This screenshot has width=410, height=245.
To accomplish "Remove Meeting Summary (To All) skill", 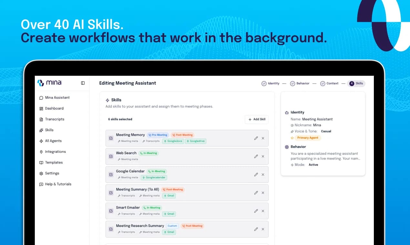I will (x=263, y=193).
